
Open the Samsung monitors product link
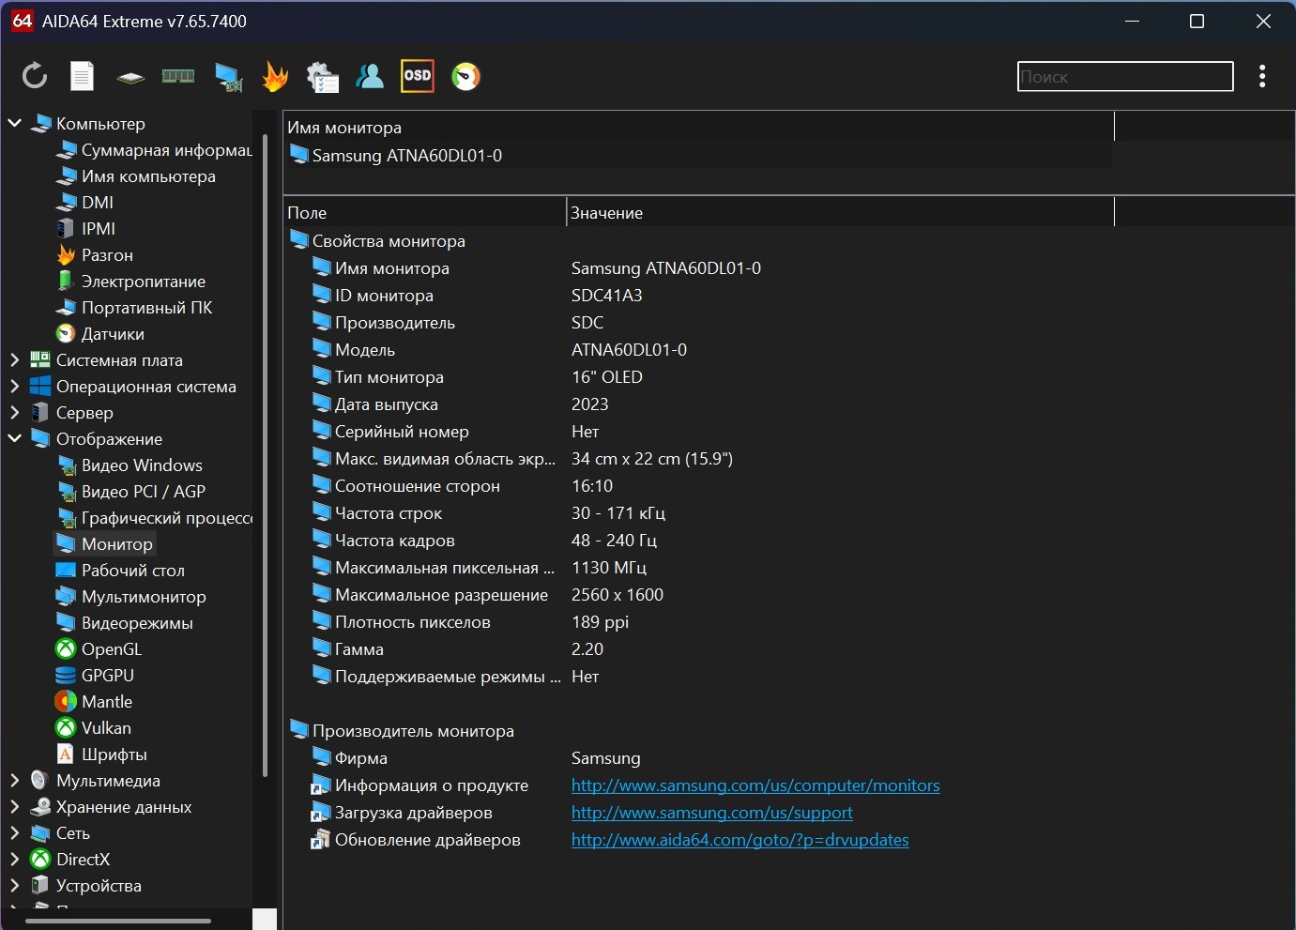pos(755,785)
